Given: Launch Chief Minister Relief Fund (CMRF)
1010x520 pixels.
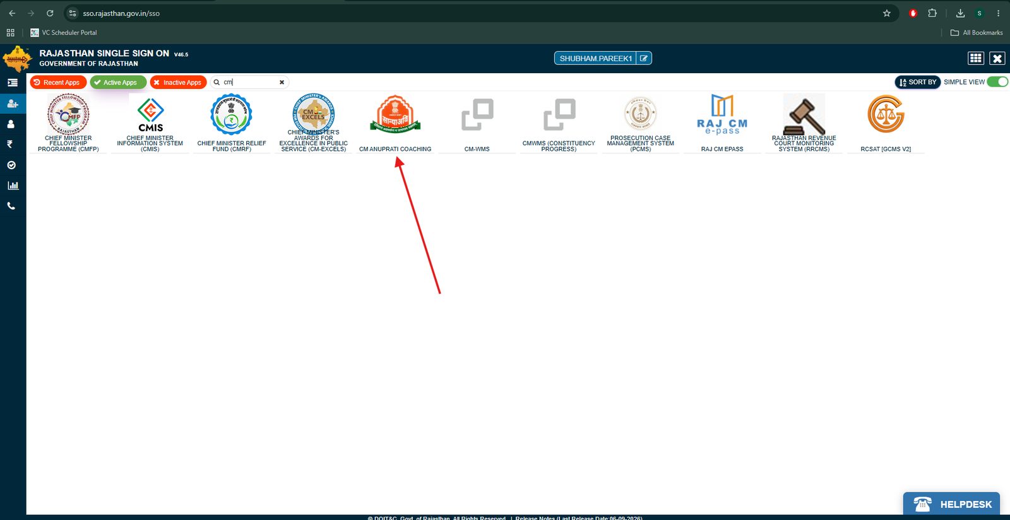Looking at the screenshot, I should tap(232, 123).
